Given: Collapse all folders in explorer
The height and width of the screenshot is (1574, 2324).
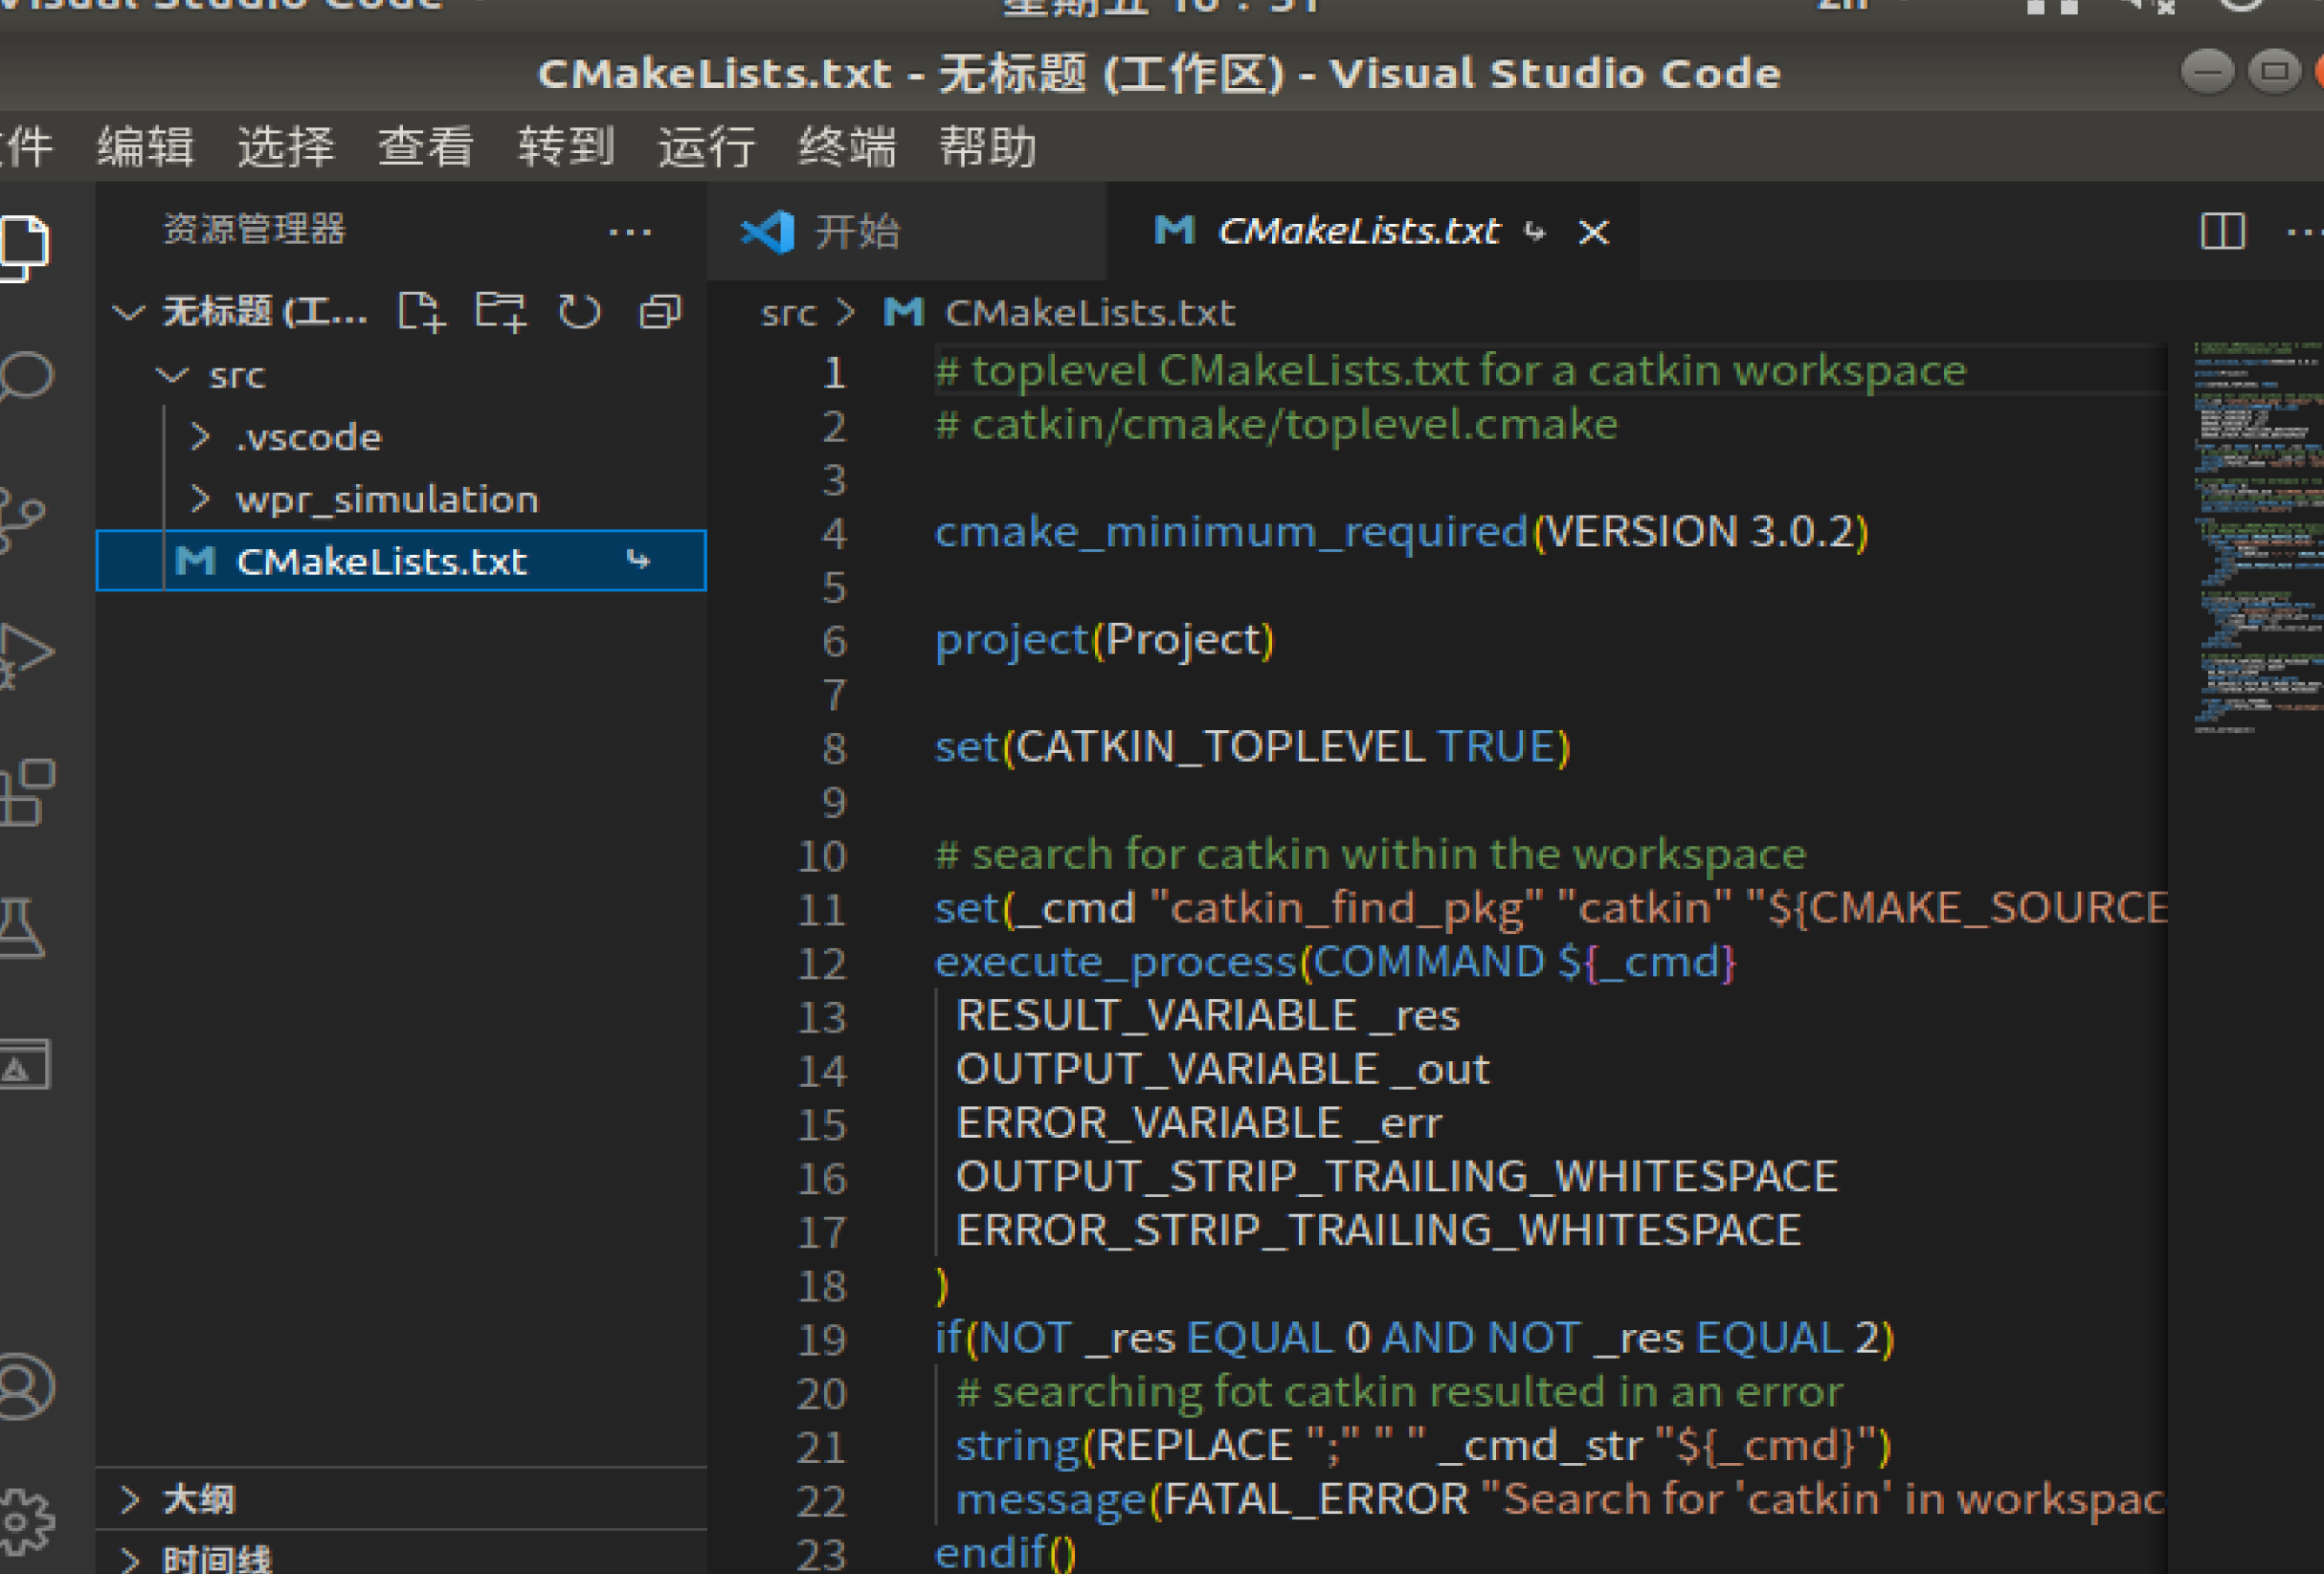Looking at the screenshot, I should click(660, 312).
